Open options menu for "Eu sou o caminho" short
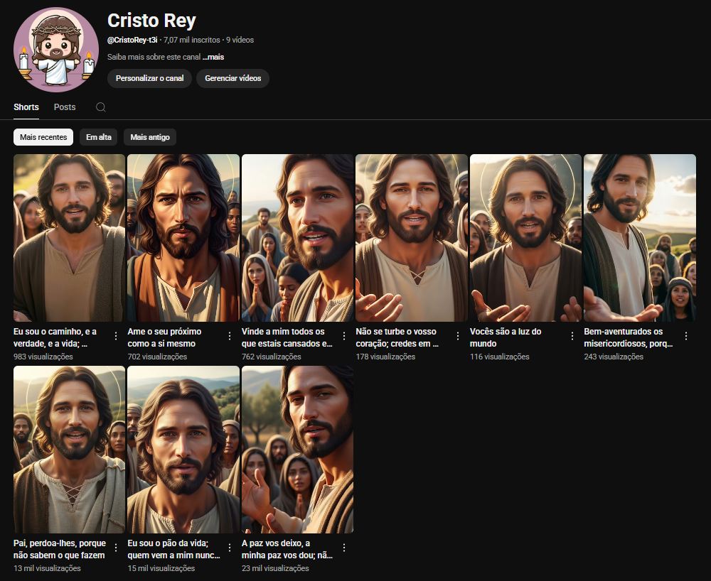This screenshot has width=711, height=581. (116, 335)
